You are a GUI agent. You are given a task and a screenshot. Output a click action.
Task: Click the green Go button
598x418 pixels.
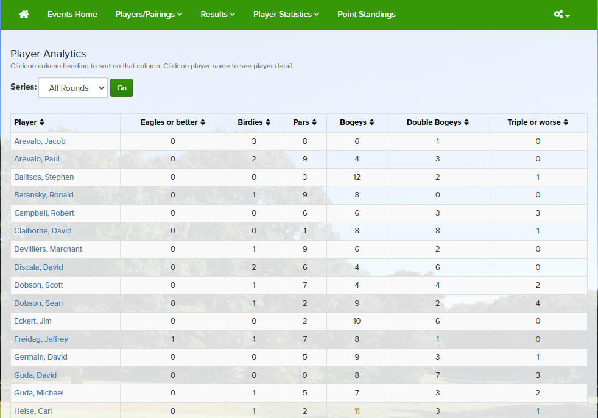pos(121,88)
